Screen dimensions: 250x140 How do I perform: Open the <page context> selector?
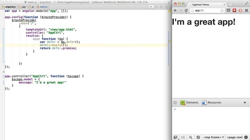pyautogui.click(x=234, y=137)
